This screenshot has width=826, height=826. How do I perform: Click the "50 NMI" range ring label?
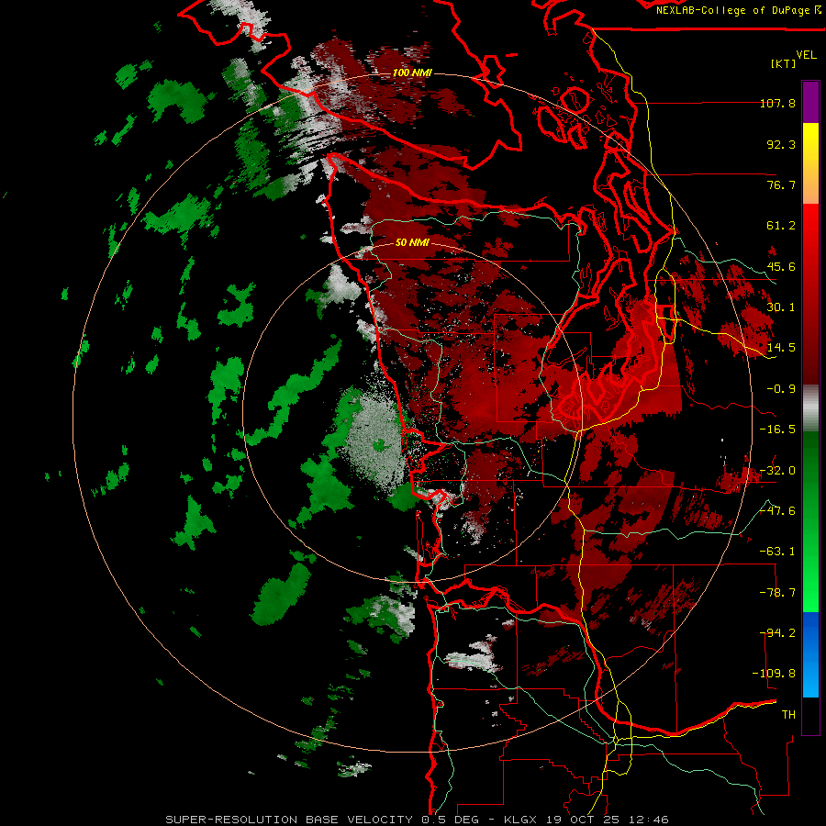[x=412, y=243]
